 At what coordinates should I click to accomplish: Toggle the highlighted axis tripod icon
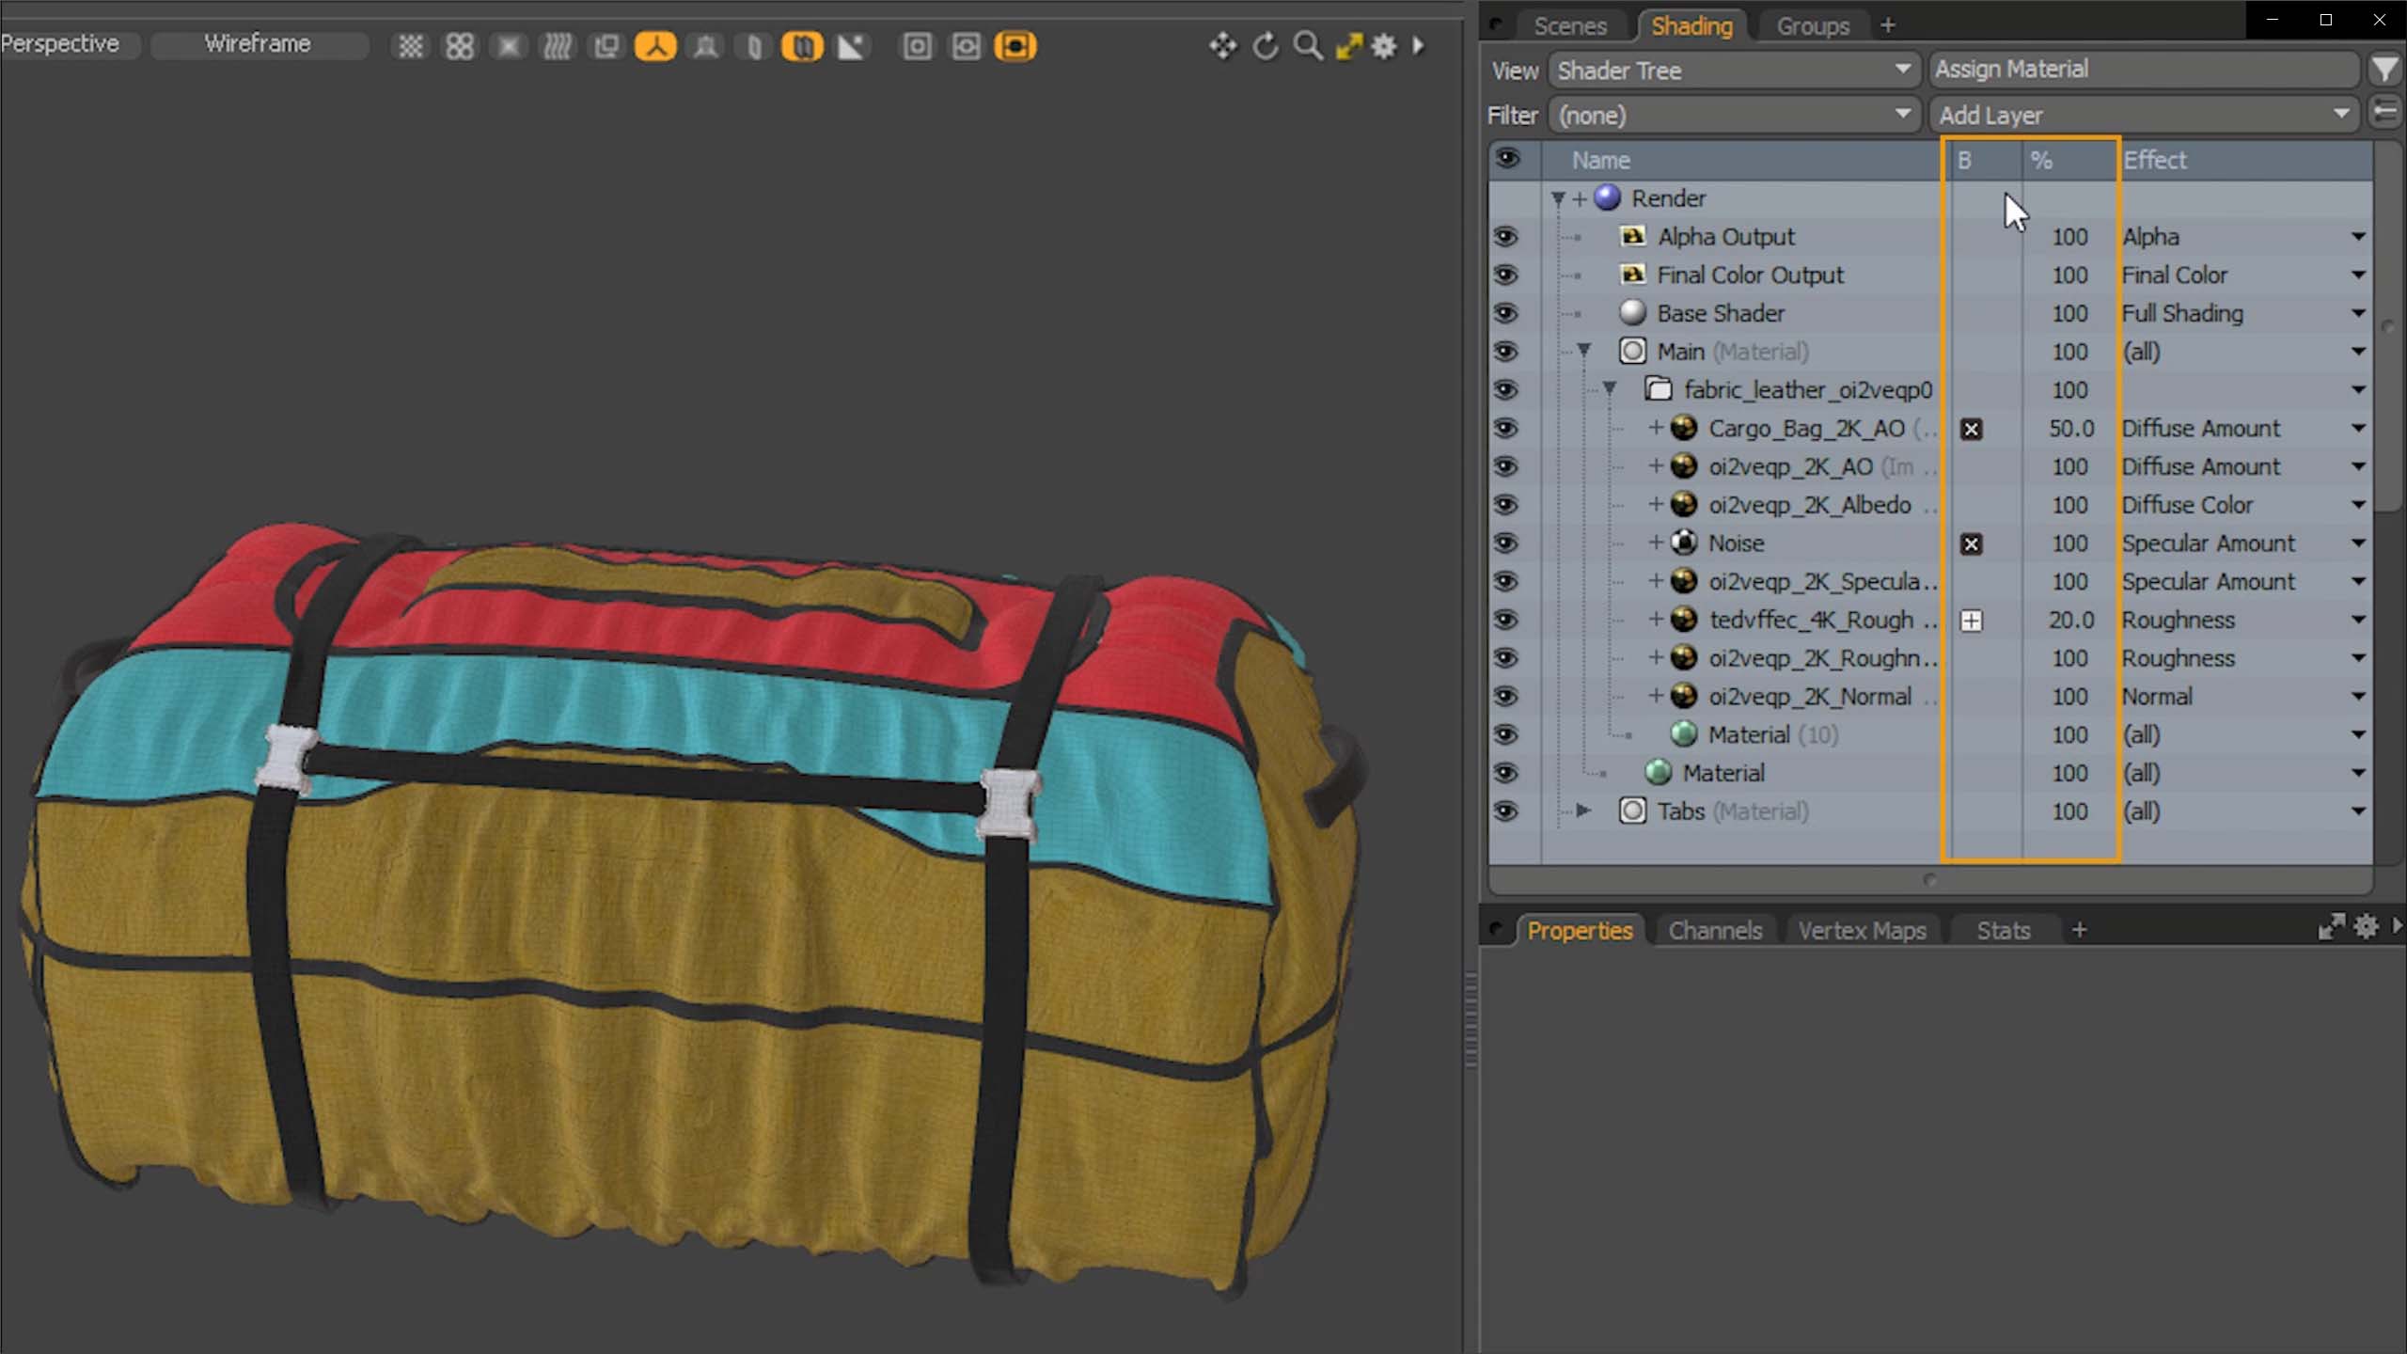pos(655,46)
